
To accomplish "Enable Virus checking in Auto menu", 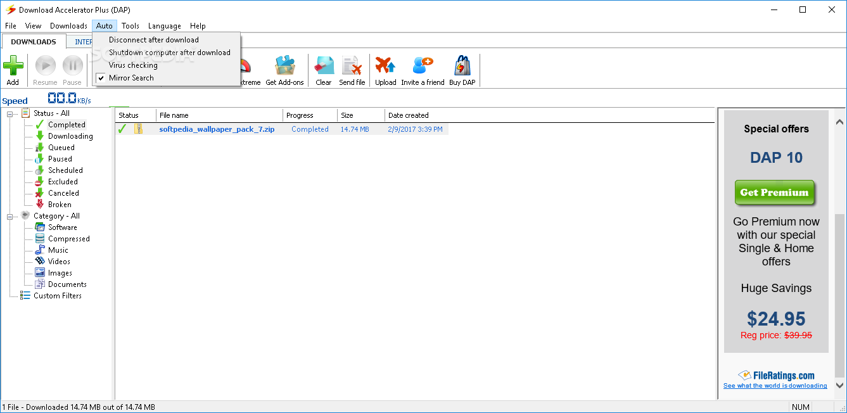I will tap(166, 65).
